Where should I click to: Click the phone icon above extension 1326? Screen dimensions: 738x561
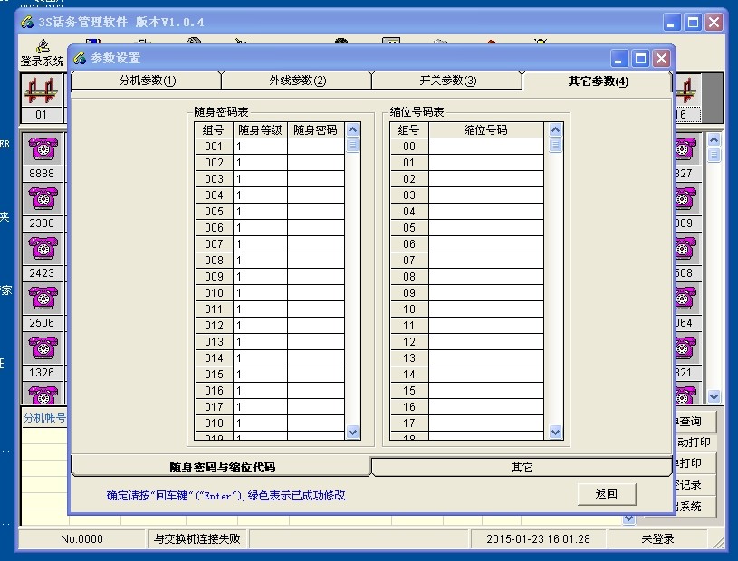coord(43,348)
